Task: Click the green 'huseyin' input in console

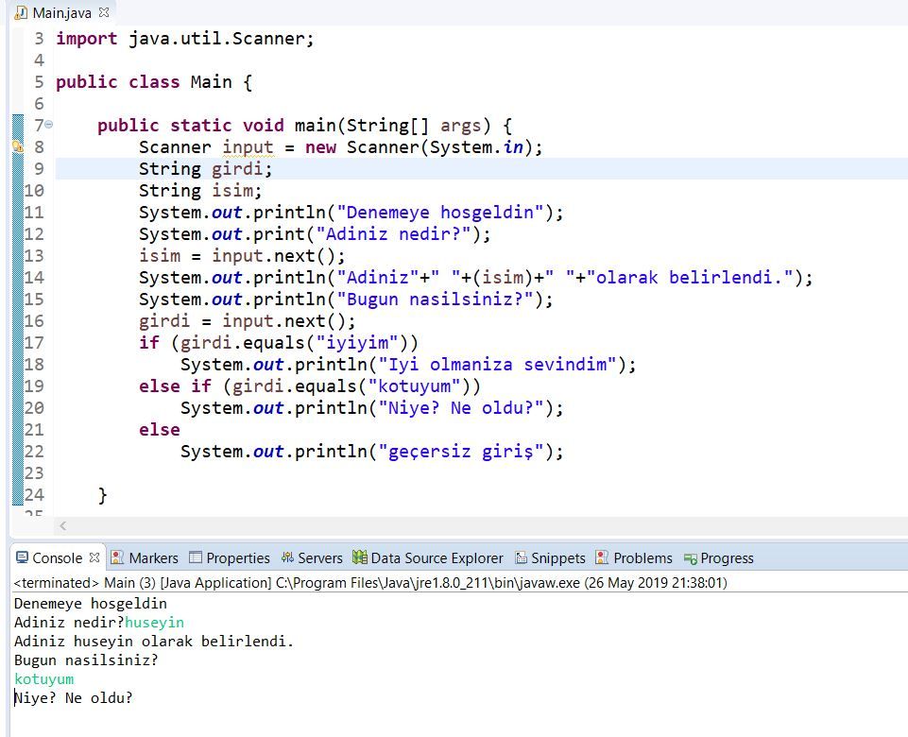Action: (x=155, y=623)
